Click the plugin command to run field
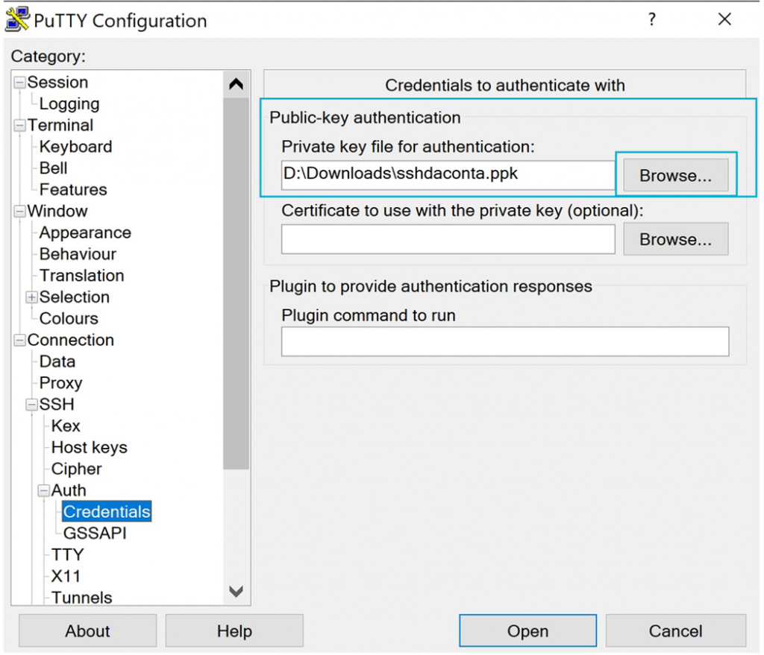 (505, 341)
